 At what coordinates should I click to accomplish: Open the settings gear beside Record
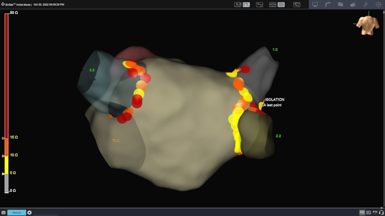tap(29, 212)
